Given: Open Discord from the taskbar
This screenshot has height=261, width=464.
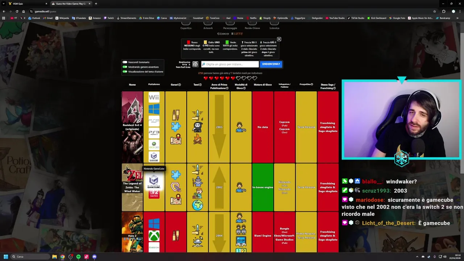Looking at the screenshot, I should (x=94, y=257).
